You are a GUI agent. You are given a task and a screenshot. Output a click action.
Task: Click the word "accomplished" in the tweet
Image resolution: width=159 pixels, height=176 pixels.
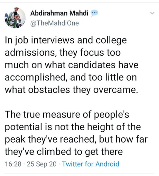pos(35,78)
